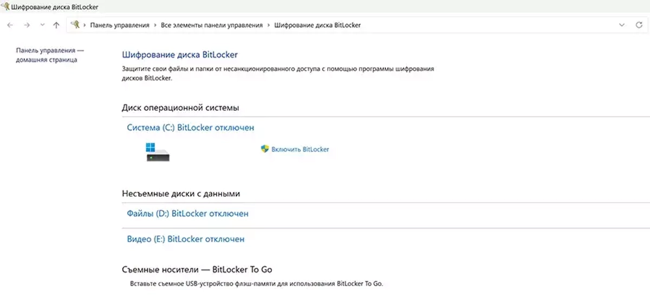Click the Включить BitLocker link
Image resolution: width=650 pixels, height=303 pixels.
click(300, 149)
